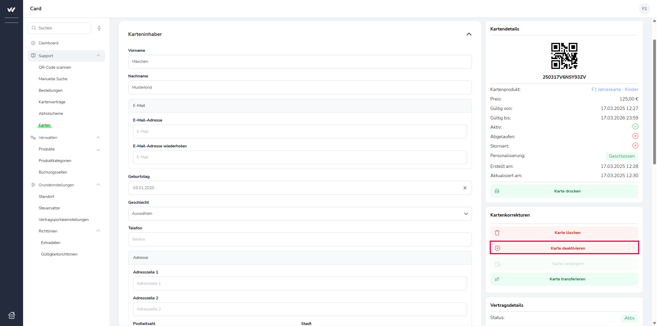Open the Bestellungen menu item

(x=51, y=90)
